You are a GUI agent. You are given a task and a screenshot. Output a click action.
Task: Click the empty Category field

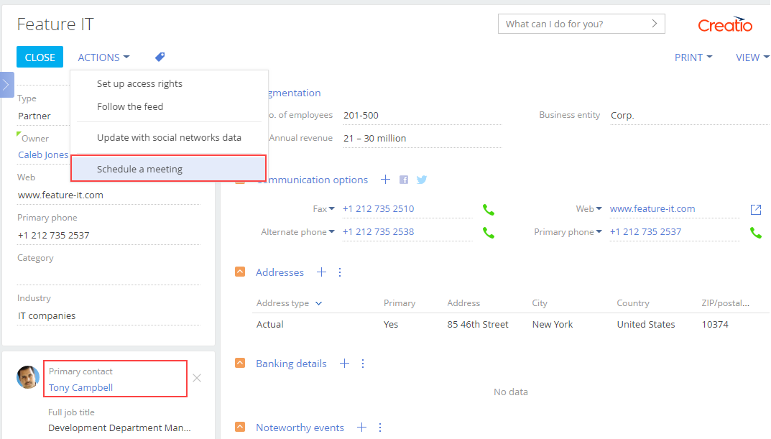tap(109, 276)
